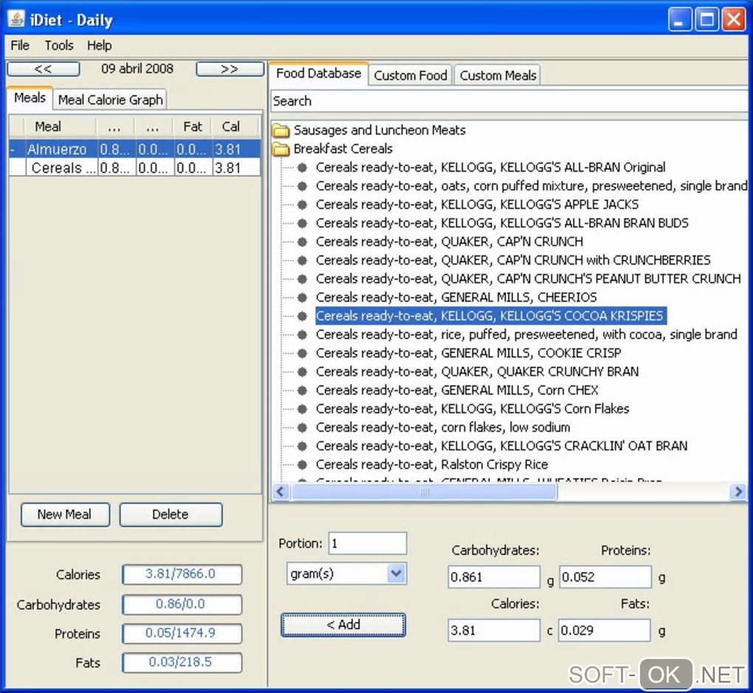Click the Portion input field

[x=368, y=544]
